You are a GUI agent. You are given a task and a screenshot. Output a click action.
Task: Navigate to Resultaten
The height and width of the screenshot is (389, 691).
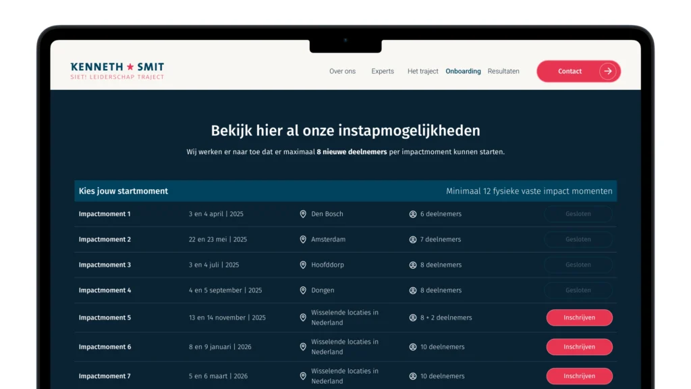[503, 71]
